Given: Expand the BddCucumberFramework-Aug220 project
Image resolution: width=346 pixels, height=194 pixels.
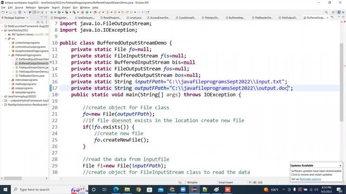Looking at the screenshot, I should pos(2,26).
